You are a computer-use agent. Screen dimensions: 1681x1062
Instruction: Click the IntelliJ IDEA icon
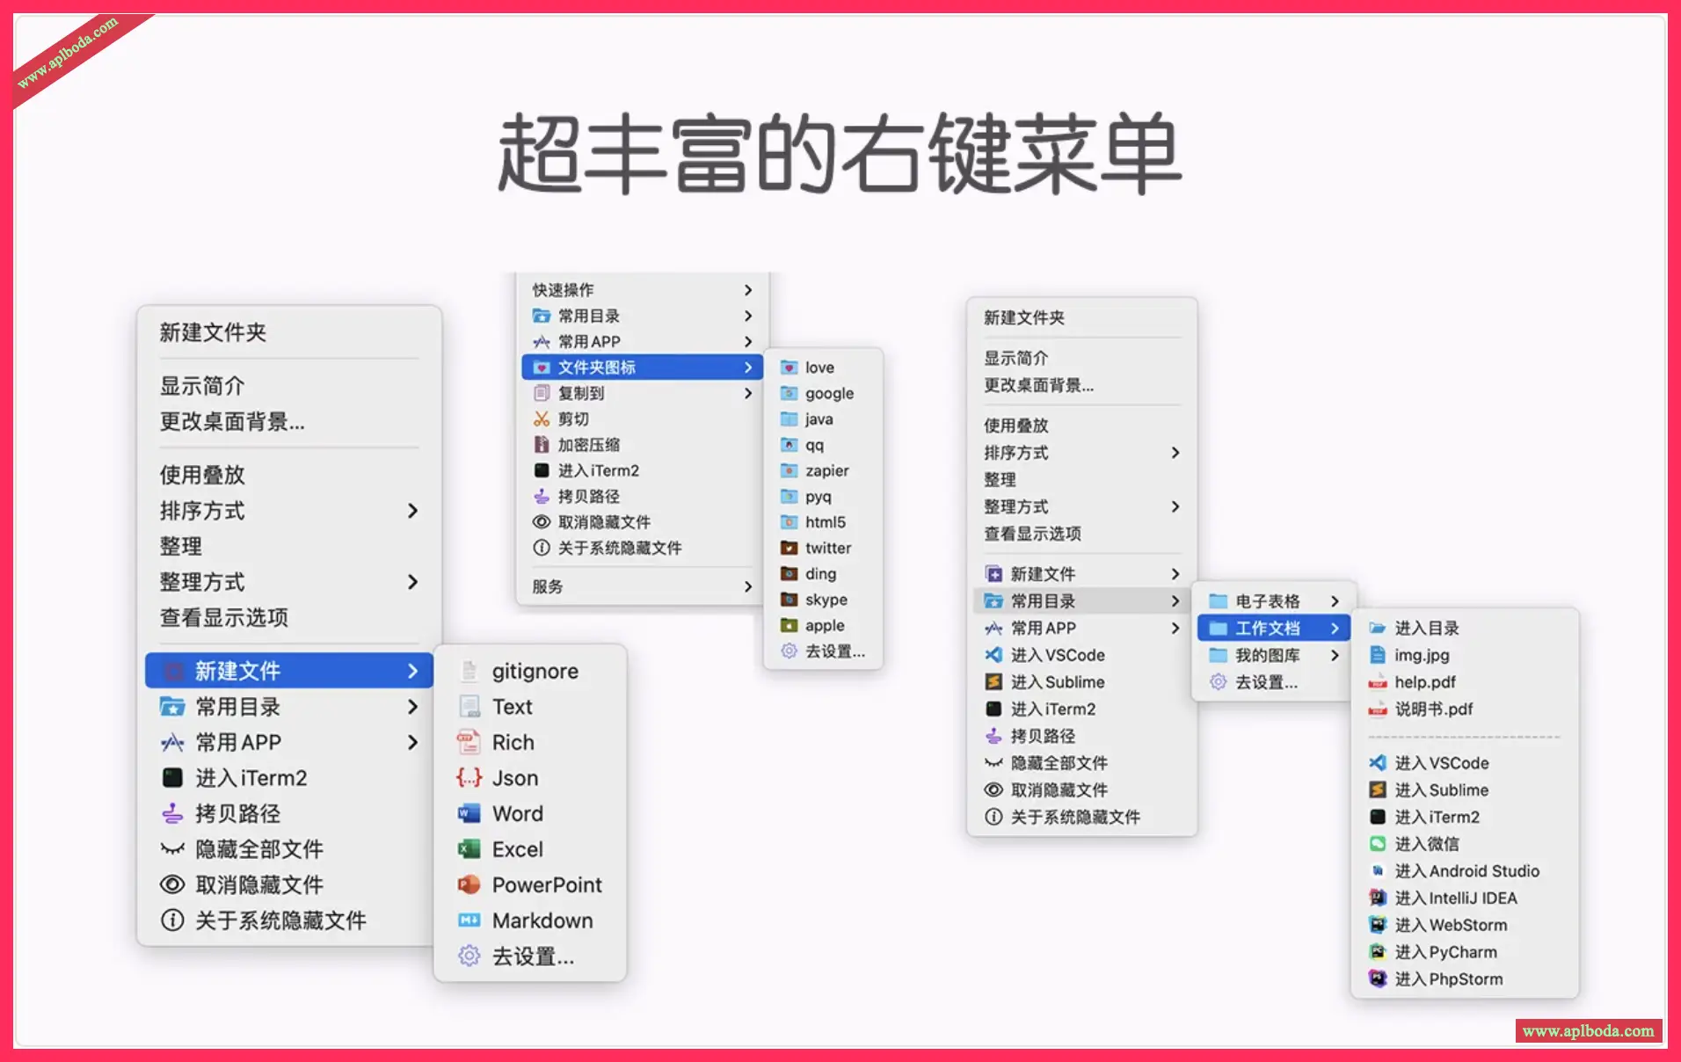point(1378,898)
